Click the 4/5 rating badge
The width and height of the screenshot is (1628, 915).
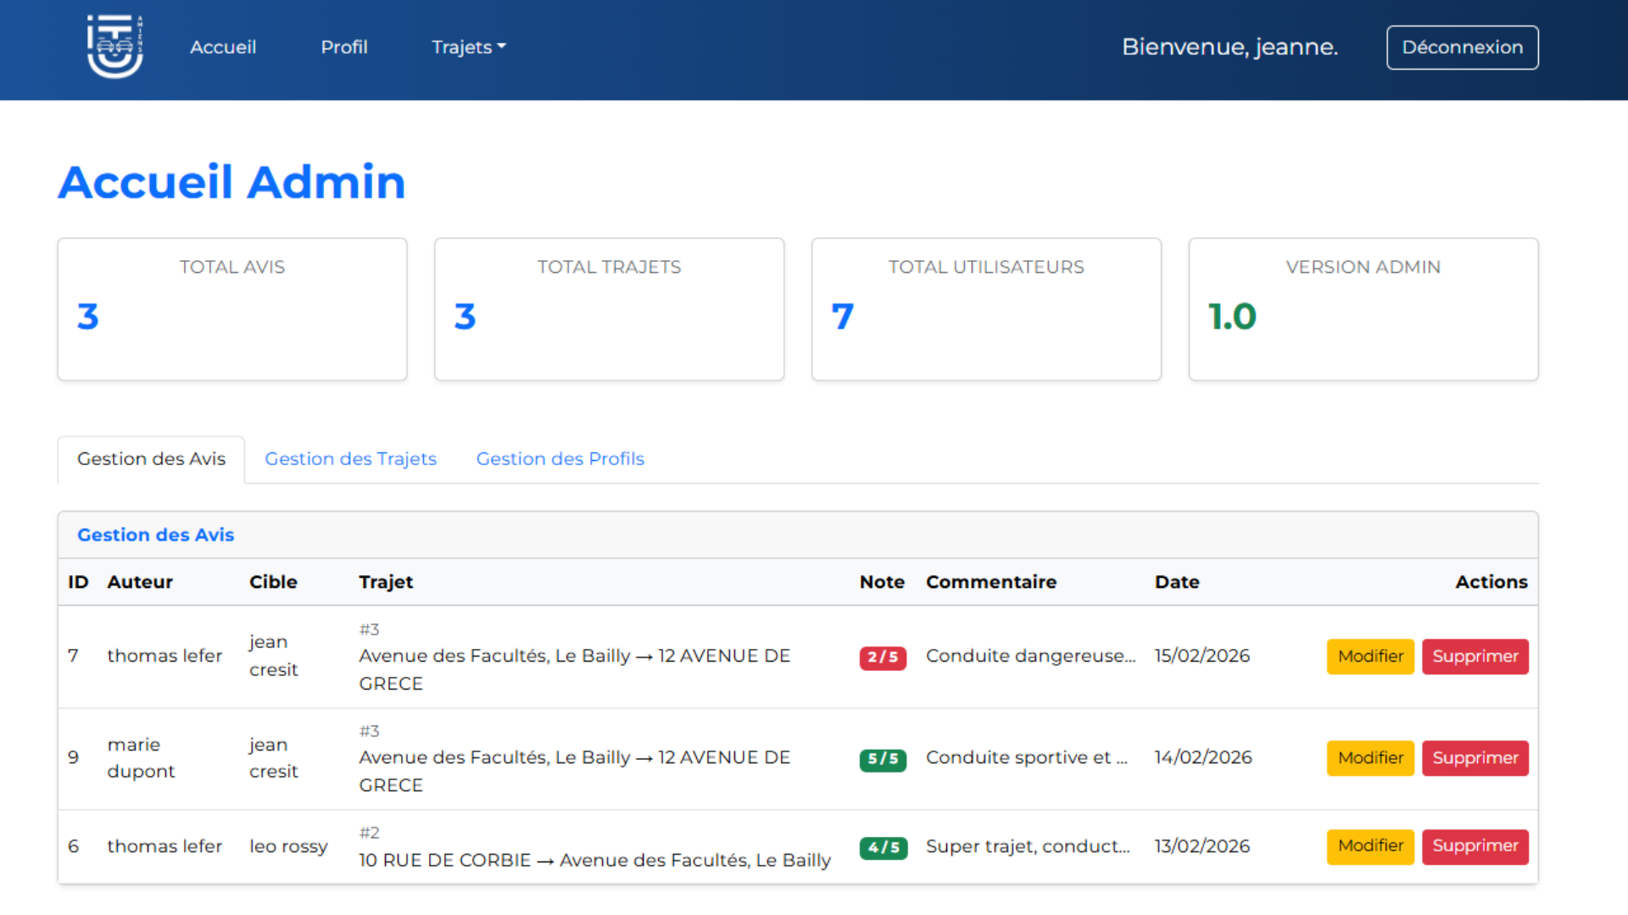[883, 847]
